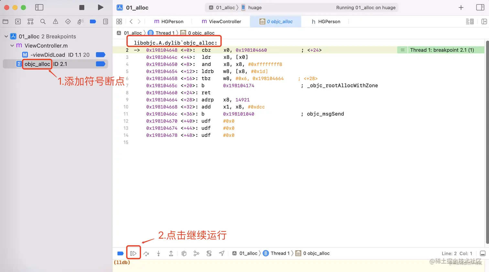The image size is (489, 272).
Task: Select the objc_alloc symbolic breakpoint row
Action: [x=55, y=64]
